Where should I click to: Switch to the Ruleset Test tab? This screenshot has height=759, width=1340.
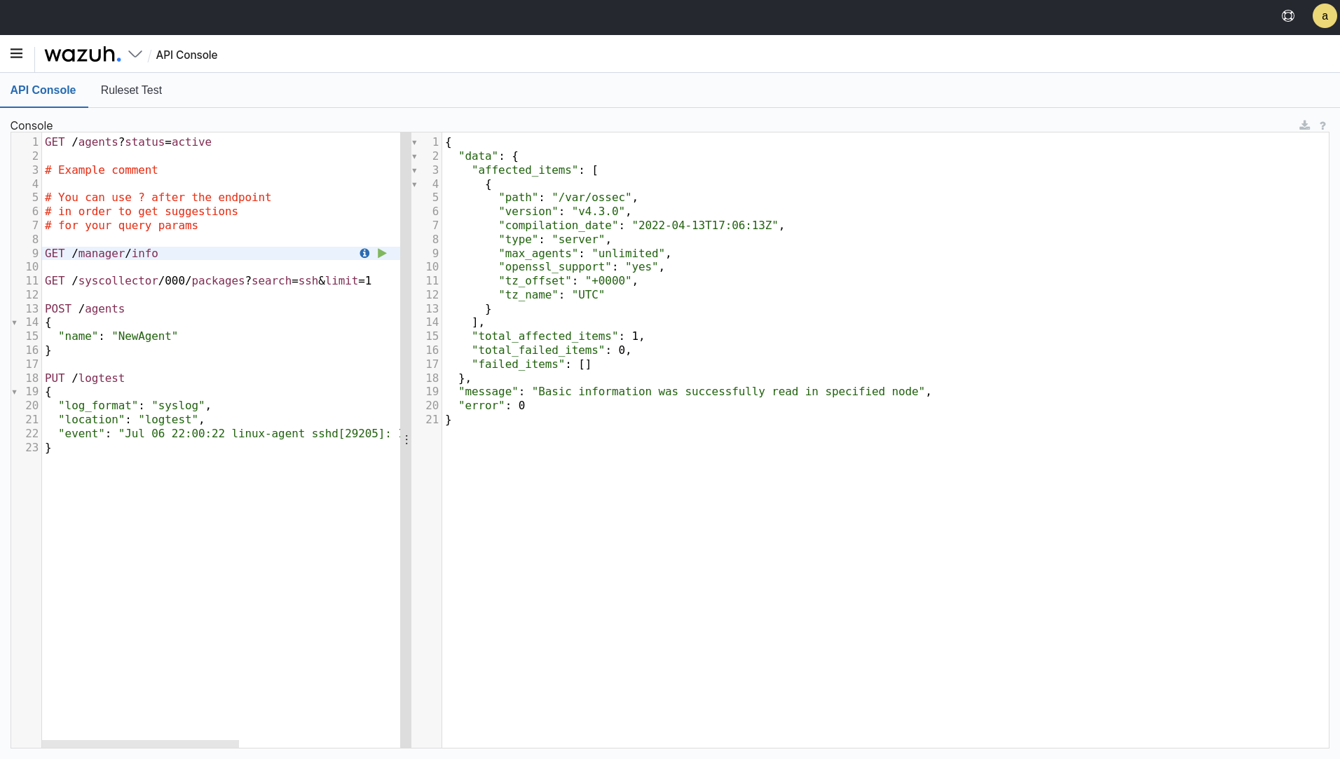pos(132,90)
